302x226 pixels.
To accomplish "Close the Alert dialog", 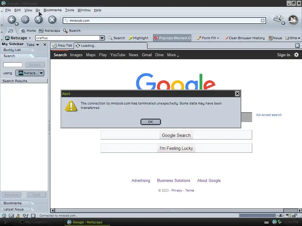I will pos(237,94).
